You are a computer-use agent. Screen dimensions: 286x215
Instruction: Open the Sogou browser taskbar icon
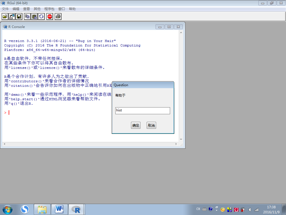[25, 209]
